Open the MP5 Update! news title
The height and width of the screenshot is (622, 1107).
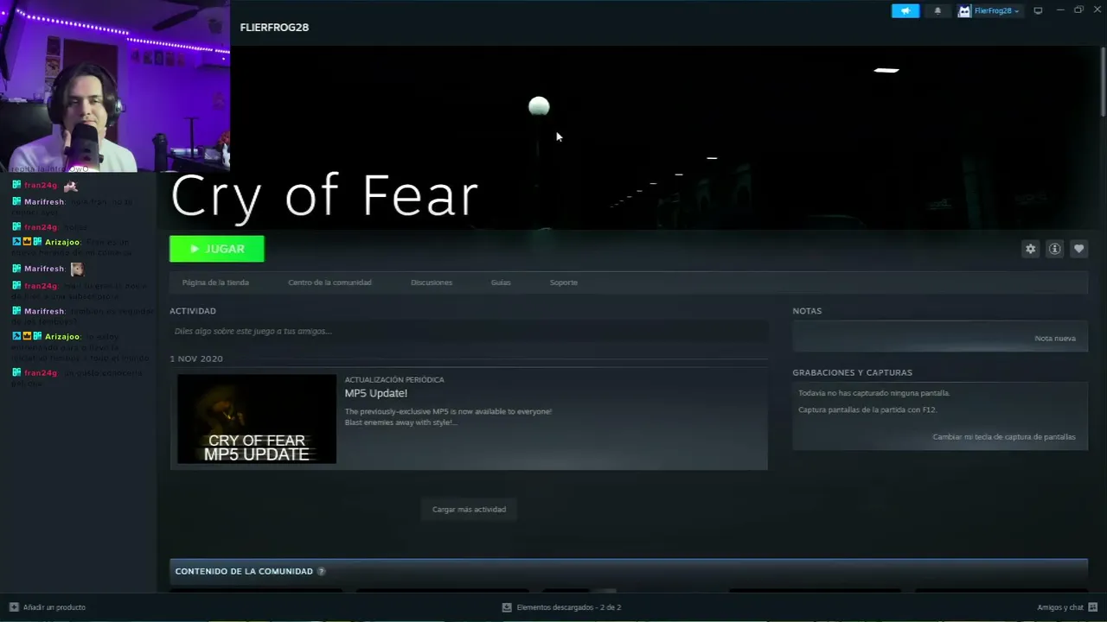(x=376, y=393)
